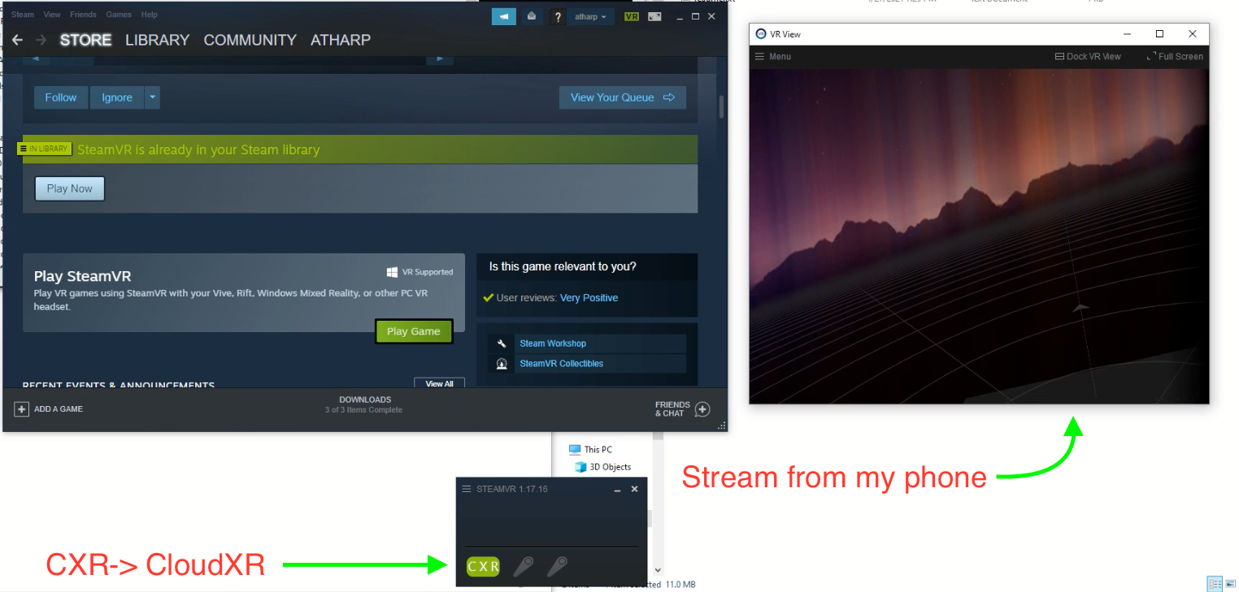Open the ATHARP profile tab
Image resolution: width=1239 pixels, height=592 pixels.
click(341, 40)
